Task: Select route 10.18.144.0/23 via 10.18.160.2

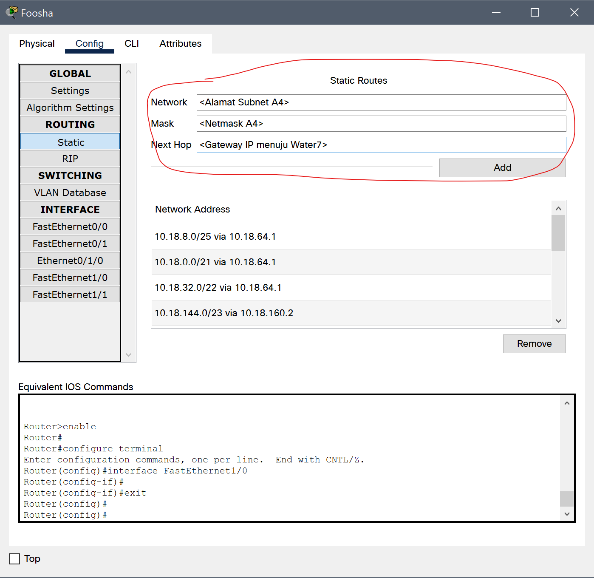Action: [x=351, y=313]
